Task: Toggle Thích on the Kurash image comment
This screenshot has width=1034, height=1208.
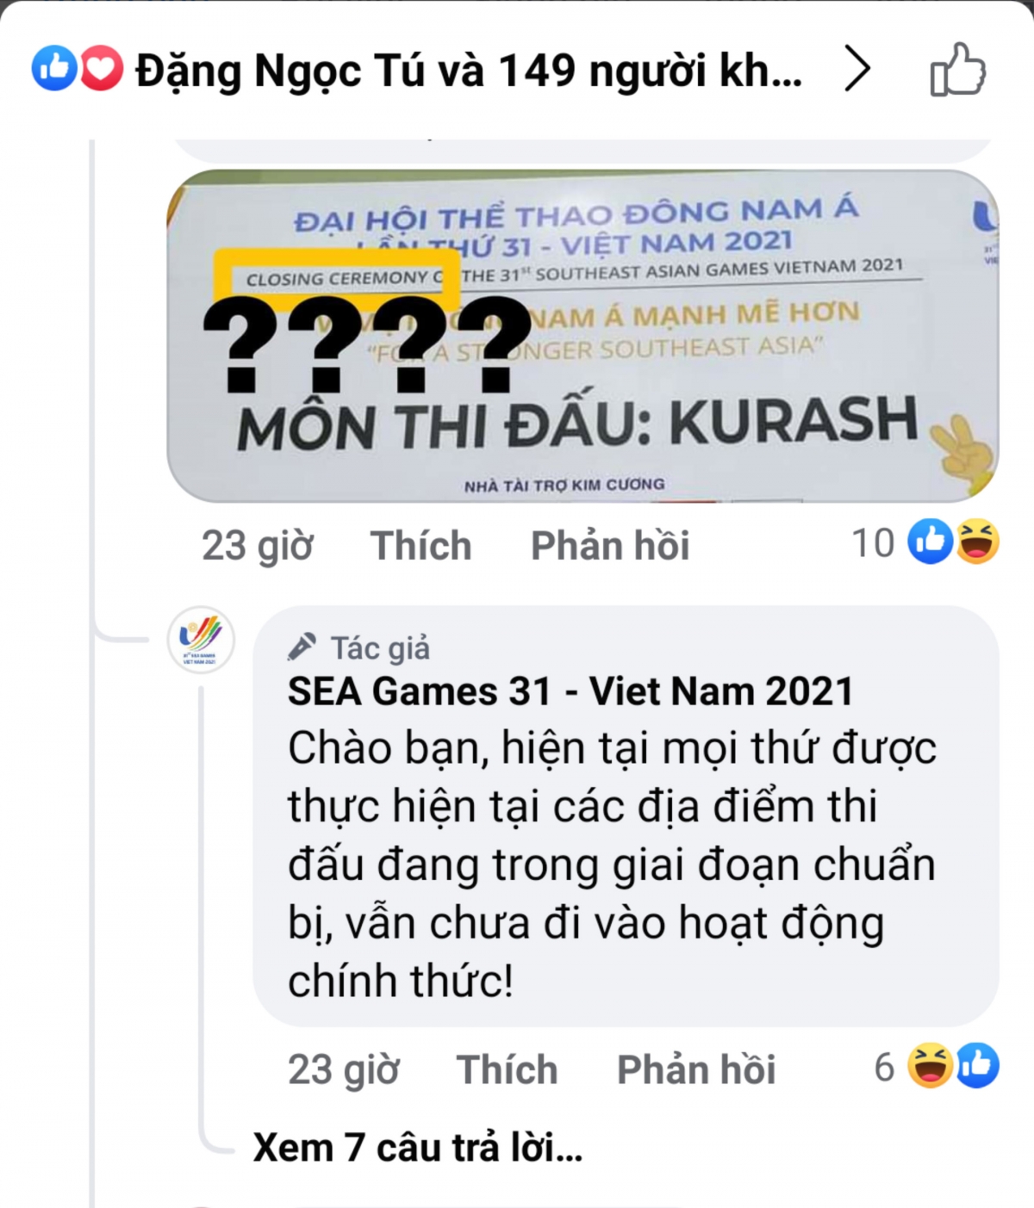Action: pyautogui.click(x=420, y=546)
